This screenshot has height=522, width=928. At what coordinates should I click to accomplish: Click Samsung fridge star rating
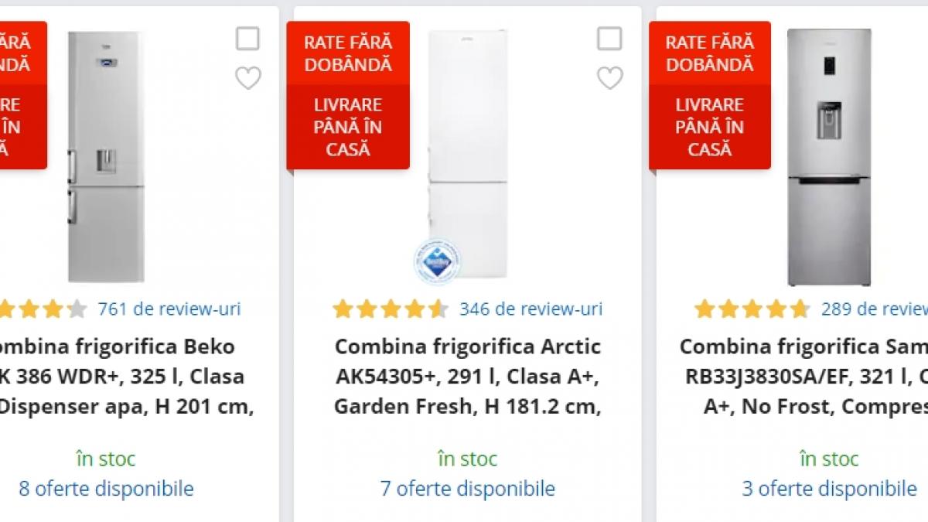[752, 309]
